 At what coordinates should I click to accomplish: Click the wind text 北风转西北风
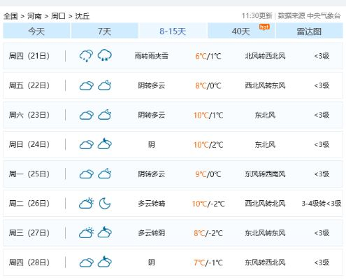pyautogui.click(x=265, y=56)
